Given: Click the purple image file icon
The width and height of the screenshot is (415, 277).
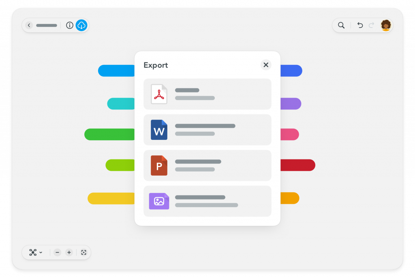Looking at the screenshot, I should [x=159, y=201].
